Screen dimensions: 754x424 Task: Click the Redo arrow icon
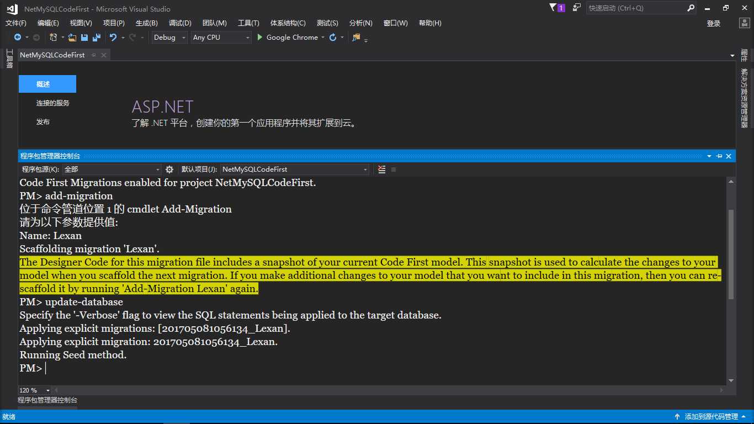132,38
